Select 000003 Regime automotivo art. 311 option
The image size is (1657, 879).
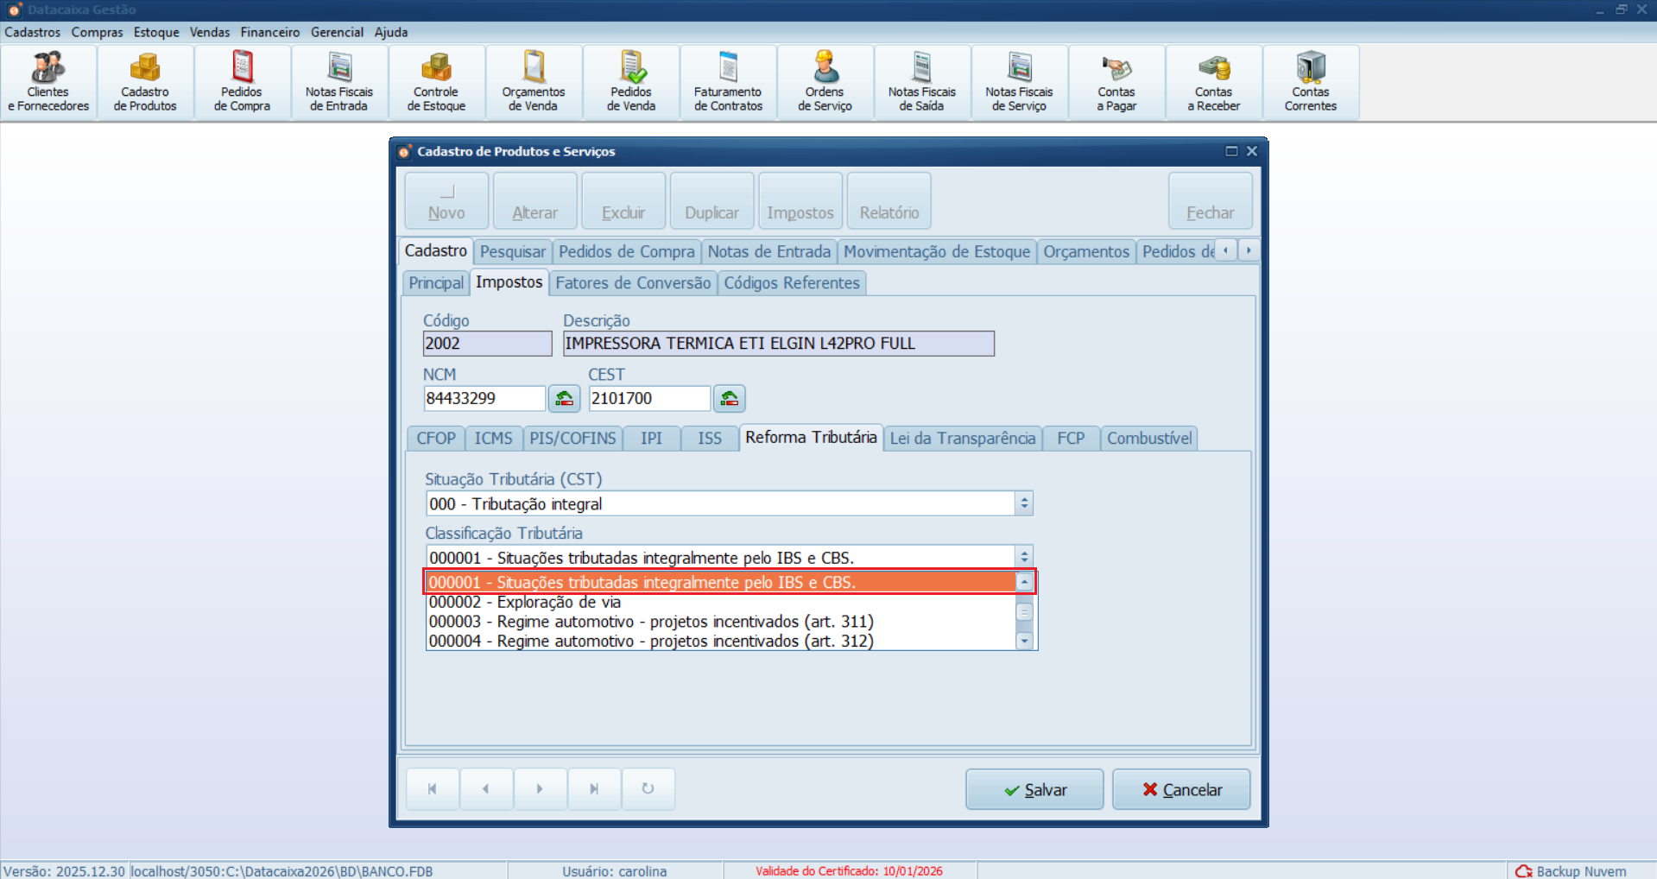click(651, 622)
